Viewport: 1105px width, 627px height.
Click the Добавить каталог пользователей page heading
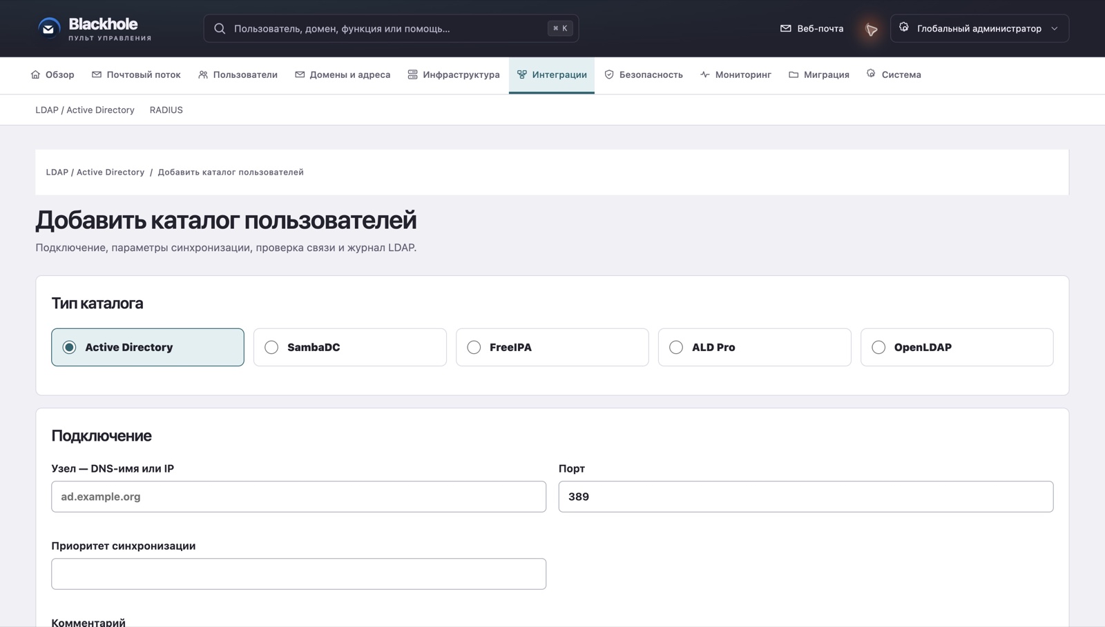[x=226, y=220]
